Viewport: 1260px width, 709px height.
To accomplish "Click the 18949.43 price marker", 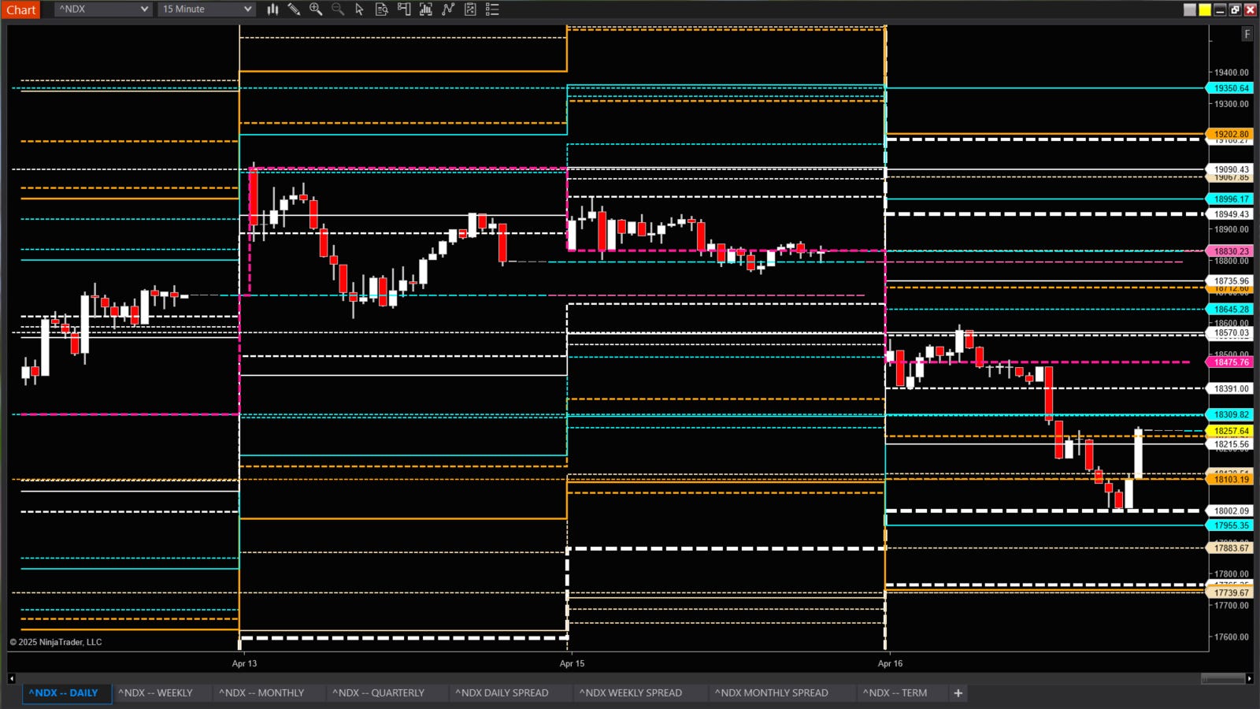I will tap(1230, 214).
